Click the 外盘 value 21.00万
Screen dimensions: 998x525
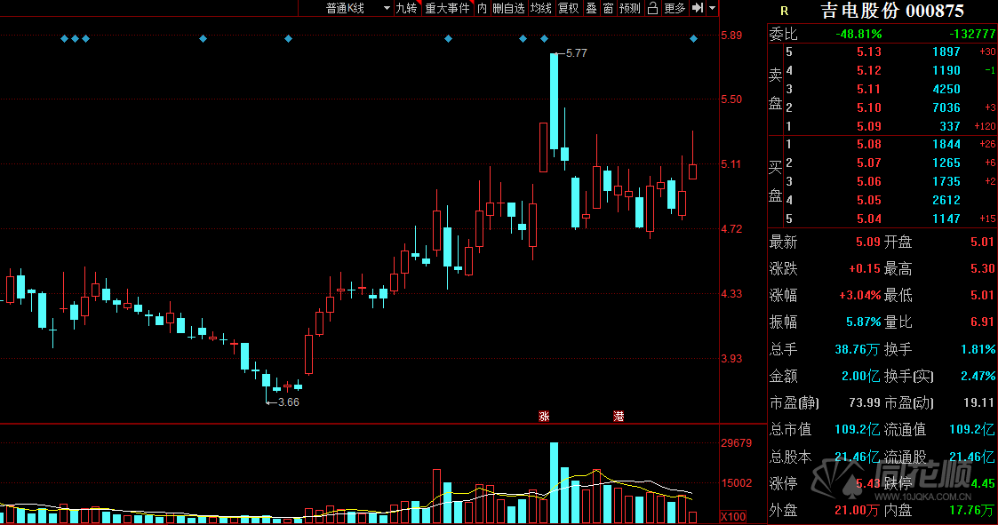click(858, 511)
